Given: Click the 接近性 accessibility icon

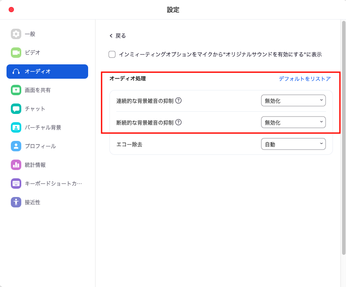Looking at the screenshot, I should tap(16, 202).
